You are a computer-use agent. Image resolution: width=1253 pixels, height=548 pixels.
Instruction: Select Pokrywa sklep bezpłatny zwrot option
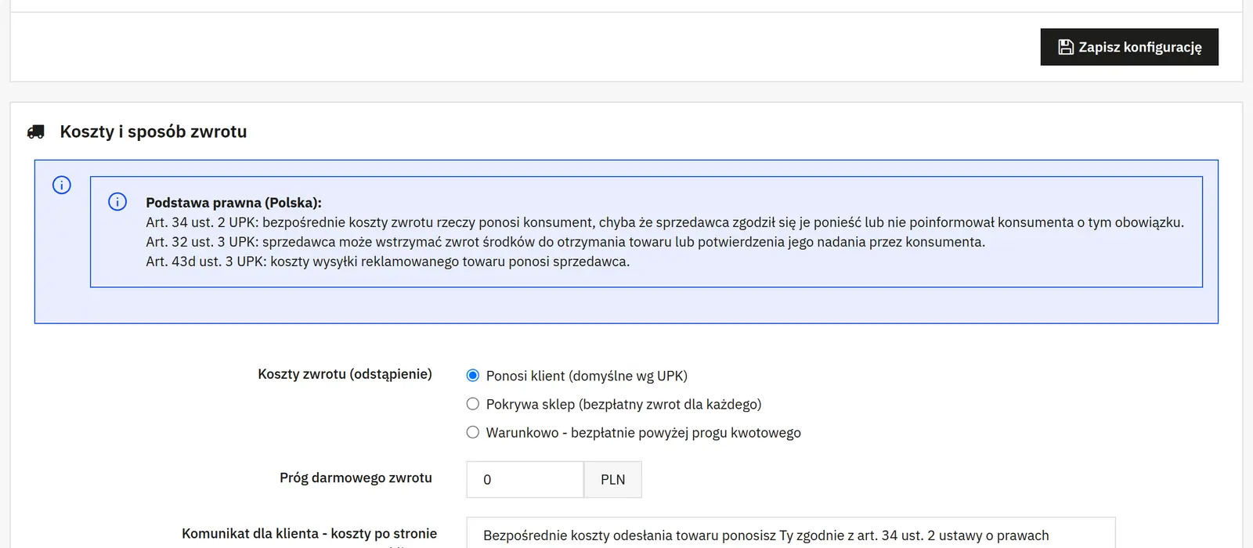[473, 404]
